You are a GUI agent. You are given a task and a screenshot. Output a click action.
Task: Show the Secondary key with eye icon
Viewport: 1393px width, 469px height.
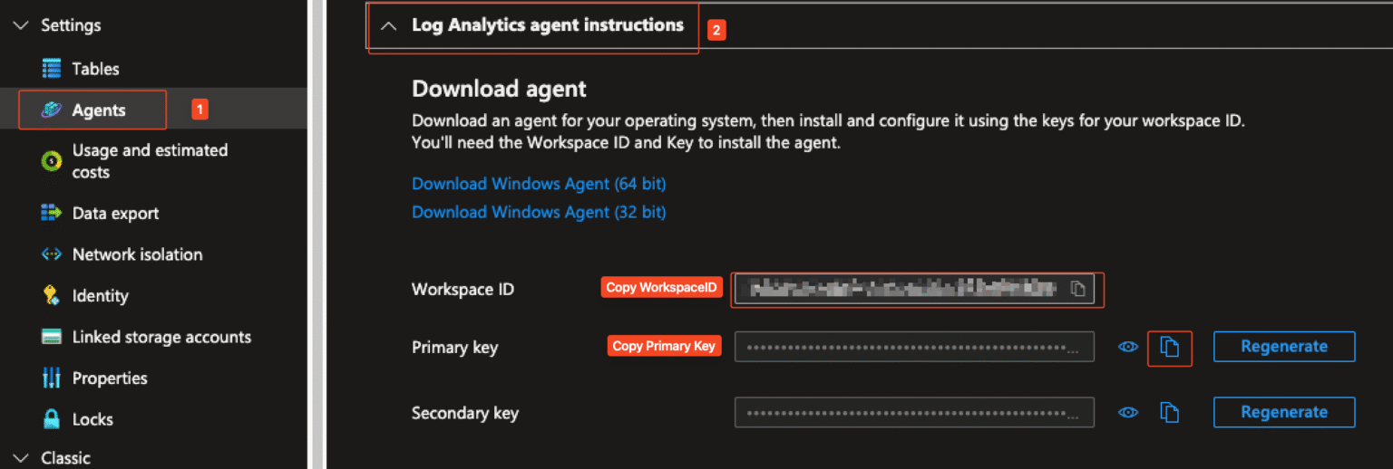pyautogui.click(x=1128, y=413)
